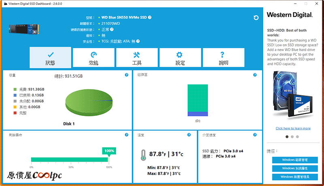This screenshot has height=186, width=324.
Task: Click the health status '正常' text
Action: coord(105,29)
